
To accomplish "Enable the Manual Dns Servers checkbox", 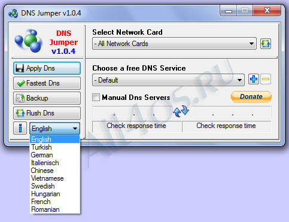I will click(x=96, y=98).
